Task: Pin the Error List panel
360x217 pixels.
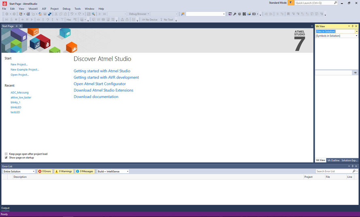Action: tap(353, 166)
